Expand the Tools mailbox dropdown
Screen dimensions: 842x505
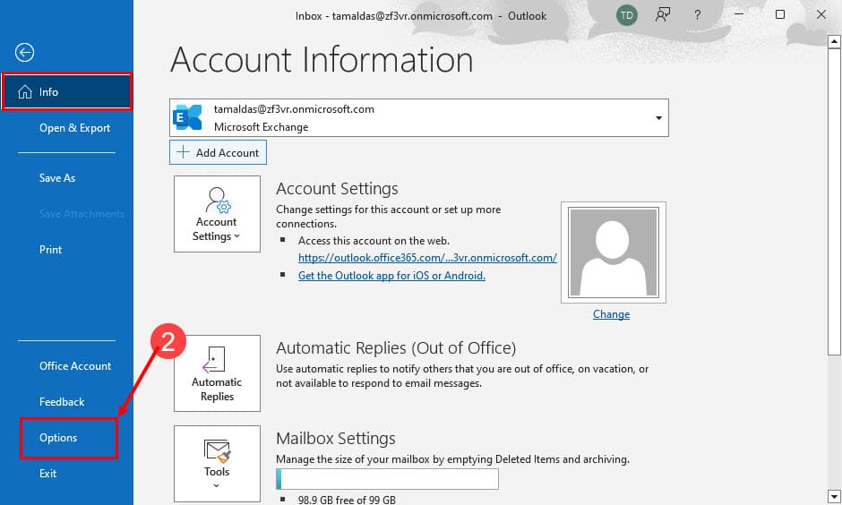(x=217, y=464)
